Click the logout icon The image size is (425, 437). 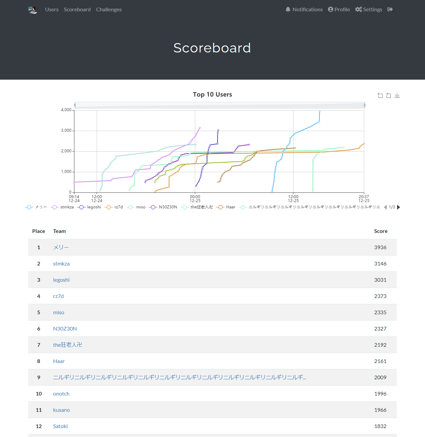(390, 10)
